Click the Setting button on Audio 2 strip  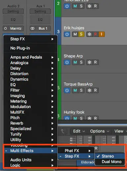click(13, 11)
